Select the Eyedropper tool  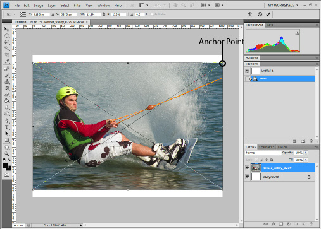click(x=7, y=61)
